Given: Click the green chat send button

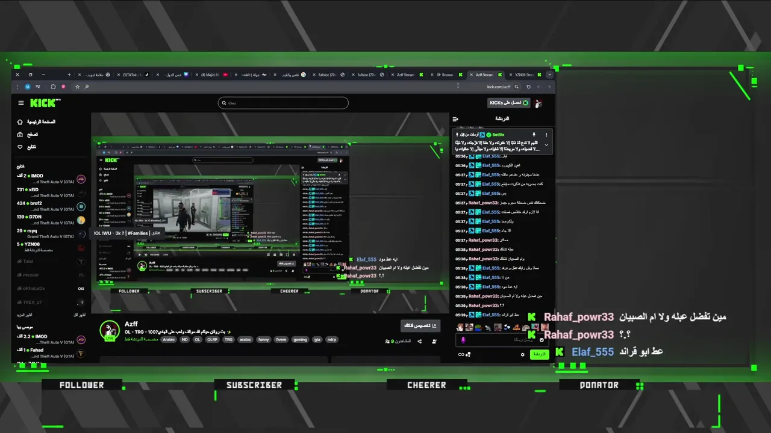Looking at the screenshot, I should coord(540,355).
